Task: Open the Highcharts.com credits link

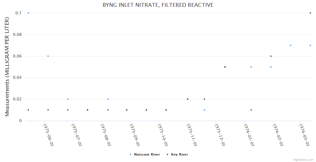Action: 303,160
